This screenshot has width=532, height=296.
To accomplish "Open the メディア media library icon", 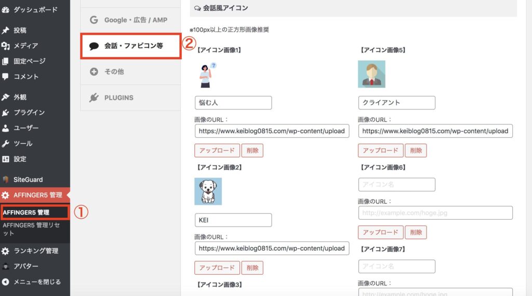I will tap(5, 46).
